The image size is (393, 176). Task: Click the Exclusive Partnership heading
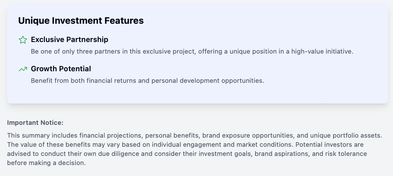point(70,40)
